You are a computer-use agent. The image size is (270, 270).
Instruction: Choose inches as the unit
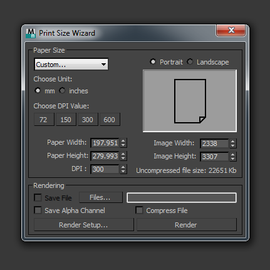62,91
